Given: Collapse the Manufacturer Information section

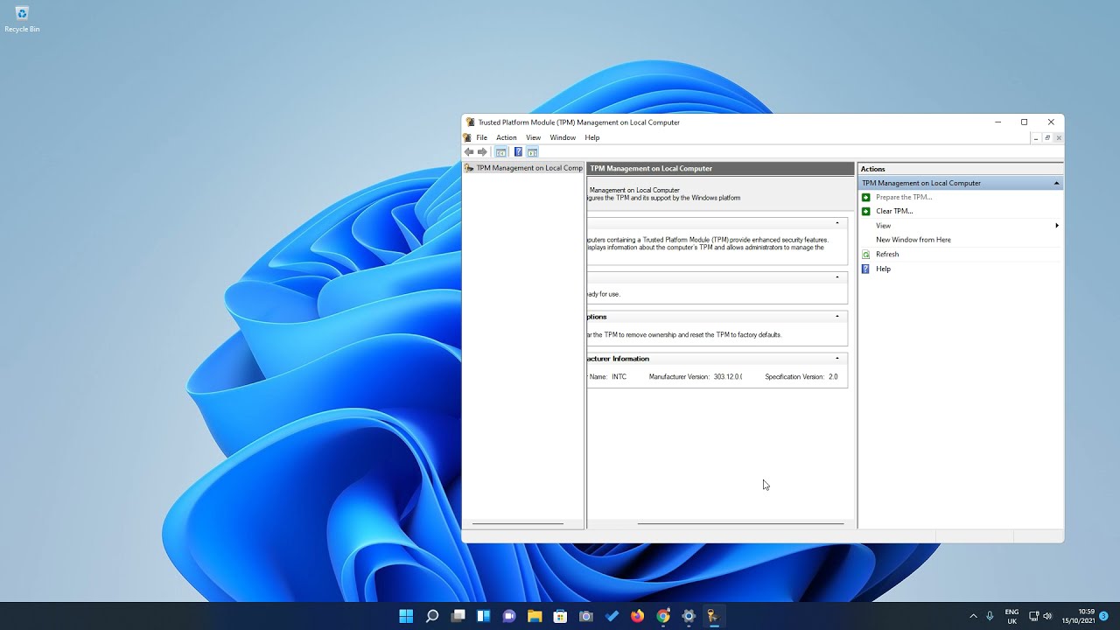Looking at the screenshot, I should click(x=837, y=359).
